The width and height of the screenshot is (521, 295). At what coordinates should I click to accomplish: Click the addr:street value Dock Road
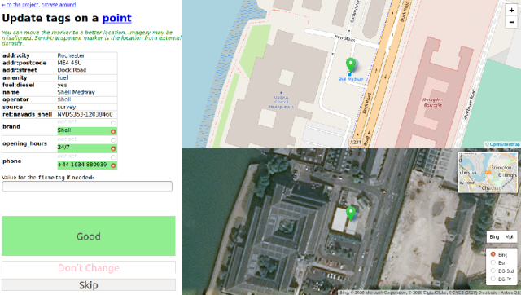pos(72,70)
